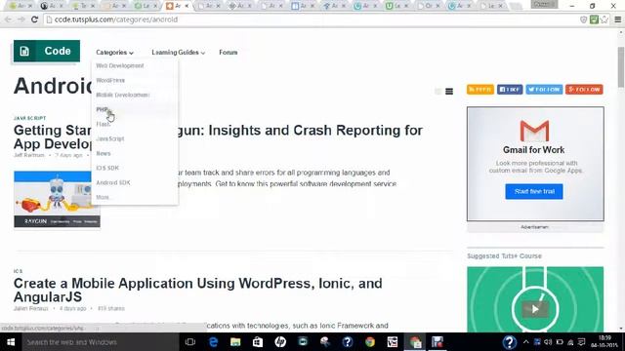The height and width of the screenshot is (351, 625).
Task: Open the Forum link in navigation
Action: tap(228, 53)
